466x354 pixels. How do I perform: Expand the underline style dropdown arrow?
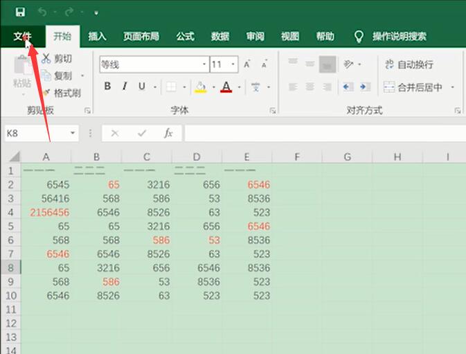point(155,87)
